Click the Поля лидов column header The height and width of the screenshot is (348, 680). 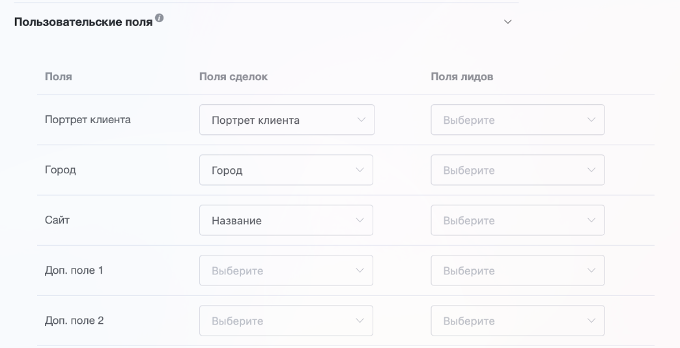462,77
